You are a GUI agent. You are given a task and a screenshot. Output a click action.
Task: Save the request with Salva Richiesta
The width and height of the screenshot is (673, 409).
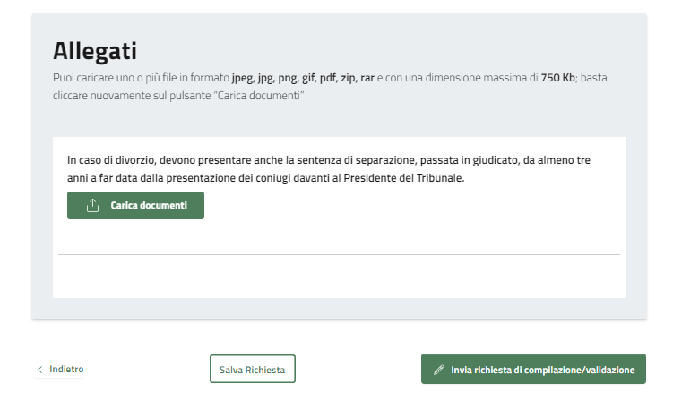coord(252,370)
